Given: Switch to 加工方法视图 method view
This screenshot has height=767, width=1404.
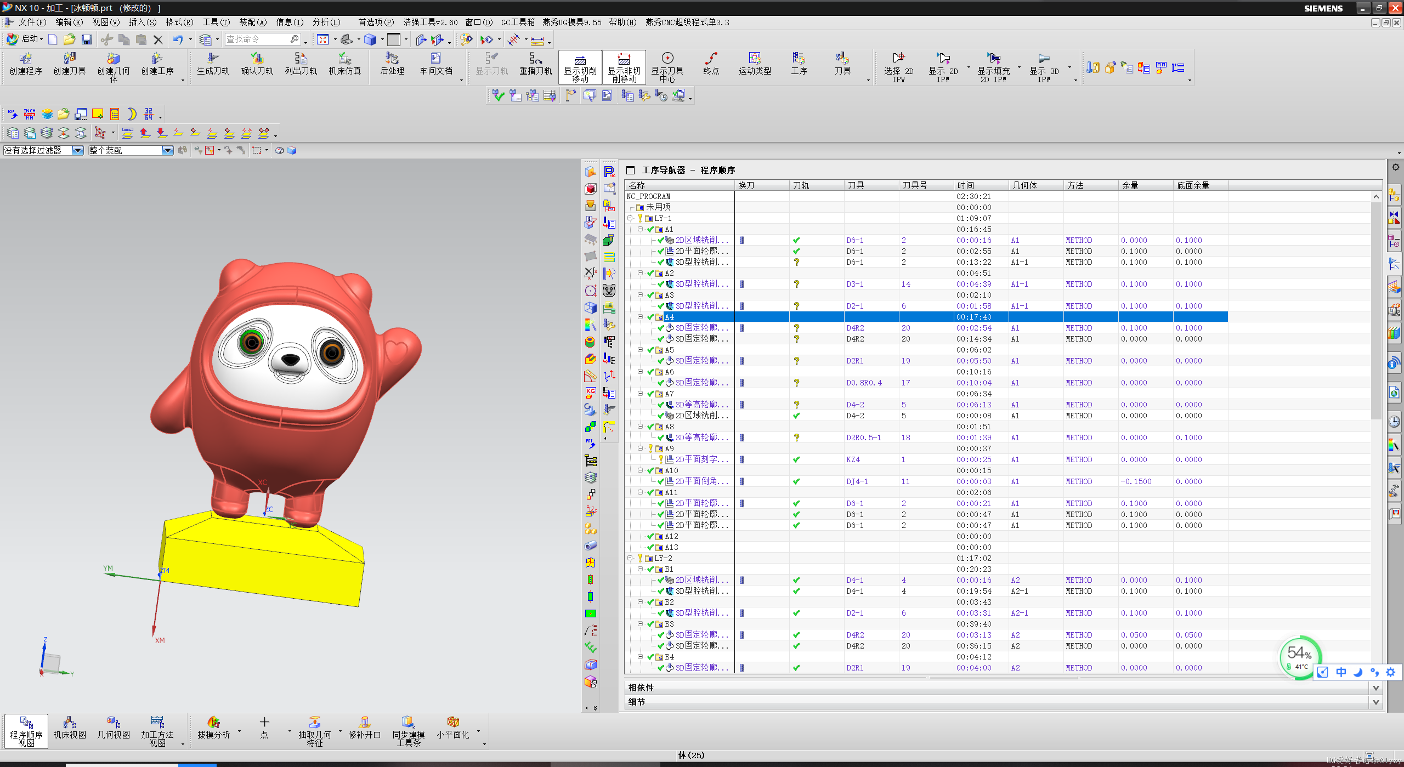Looking at the screenshot, I should (x=157, y=731).
